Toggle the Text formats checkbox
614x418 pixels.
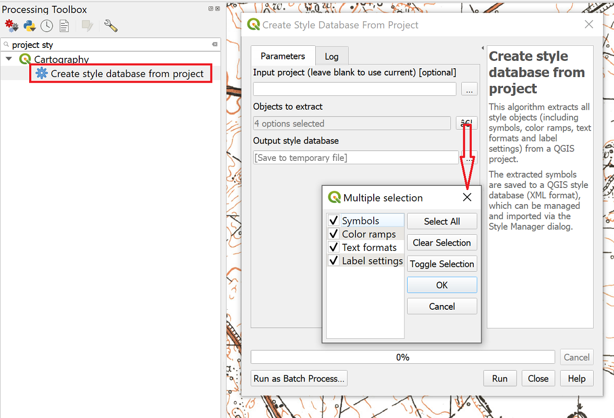tap(334, 247)
